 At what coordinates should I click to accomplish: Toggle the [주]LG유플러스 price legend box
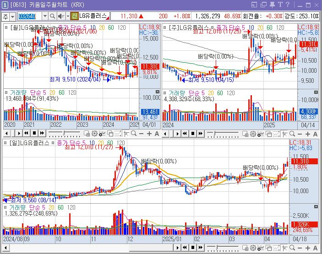165,27
